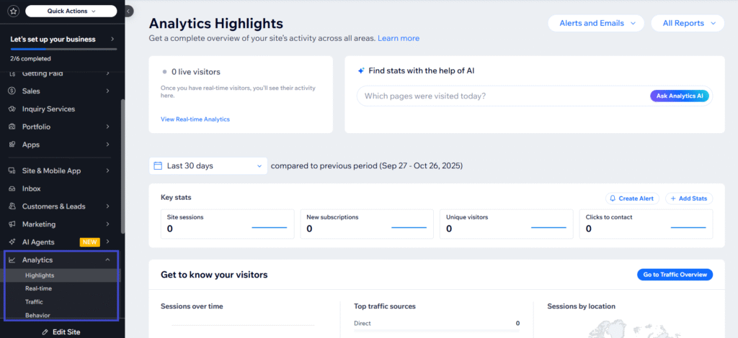Click the AI Agents sparkle icon
738x338 pixels.
tap(12, 242)
